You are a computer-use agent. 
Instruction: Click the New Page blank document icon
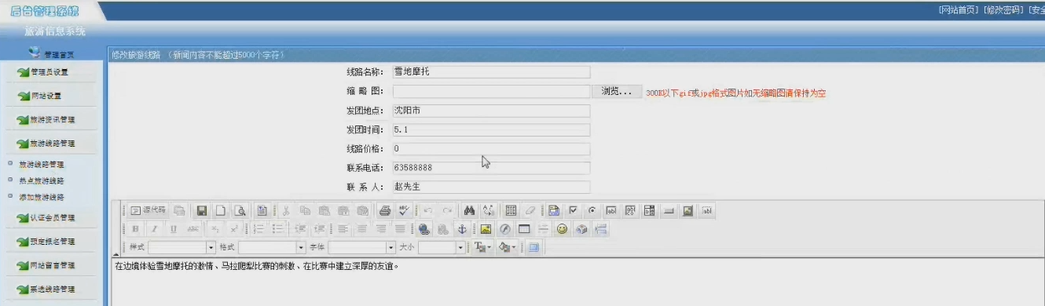[221, 210]
